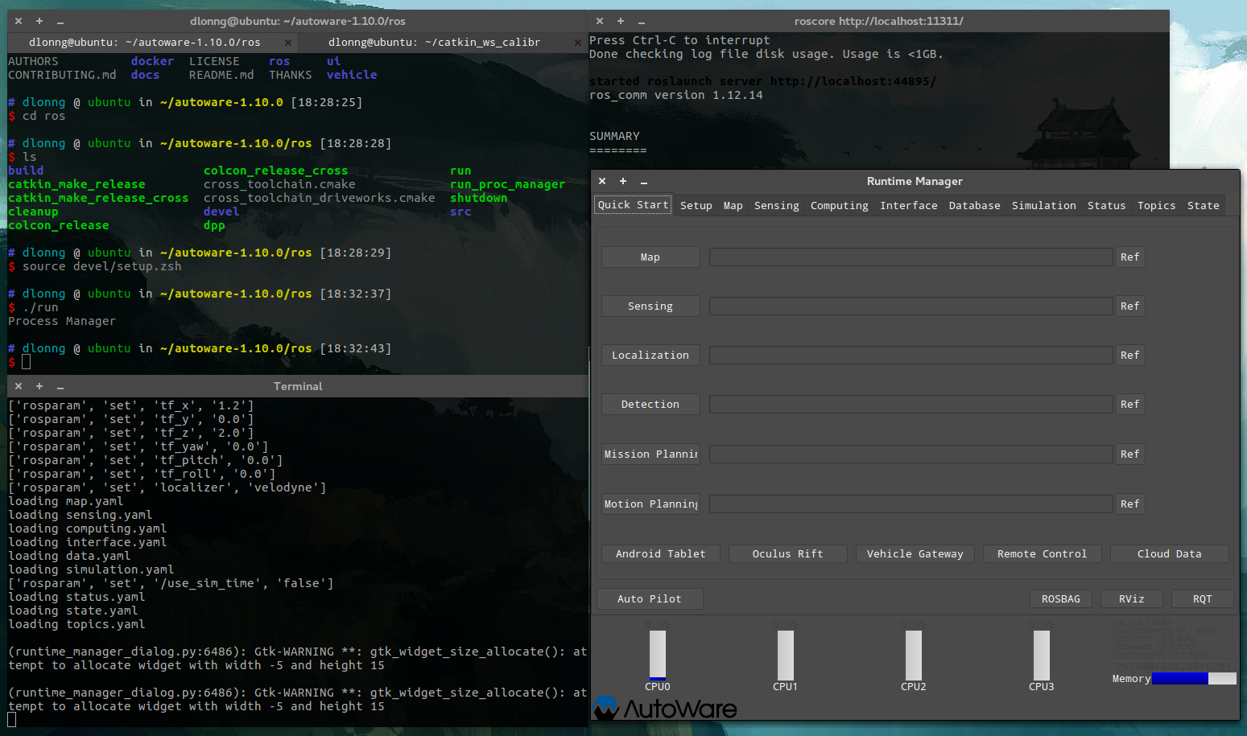The height and width of the screenshot is (736, 1247).
Task: Toggle the Sensing launch button in Quick Start
Action: pos(650,306)
